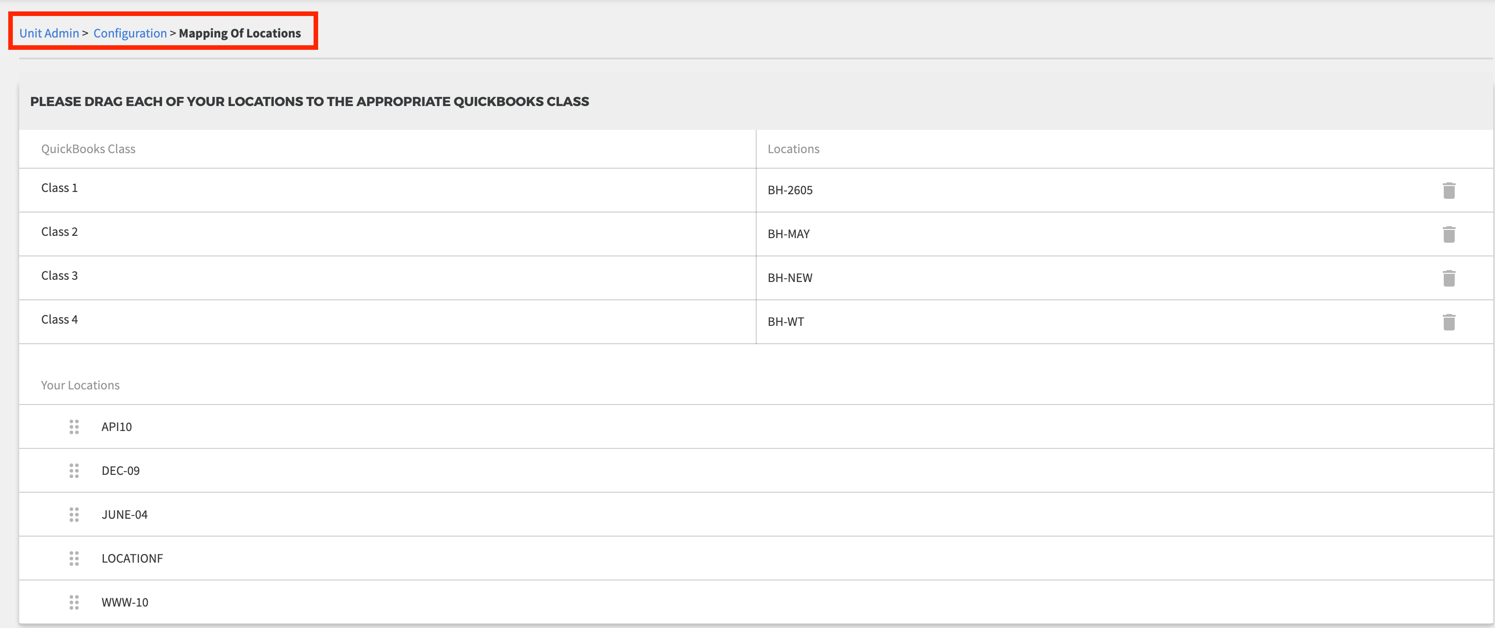The image size is (1495, 628).
Task: Select the Class 2 row
Action: [x=59, y=232]
